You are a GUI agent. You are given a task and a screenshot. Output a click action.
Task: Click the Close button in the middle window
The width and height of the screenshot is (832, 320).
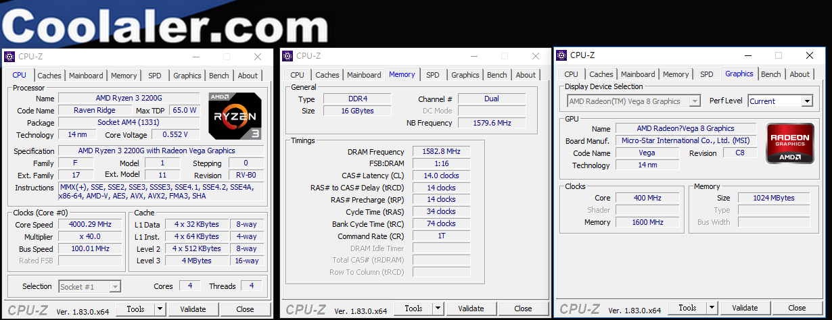coord(523,309)
